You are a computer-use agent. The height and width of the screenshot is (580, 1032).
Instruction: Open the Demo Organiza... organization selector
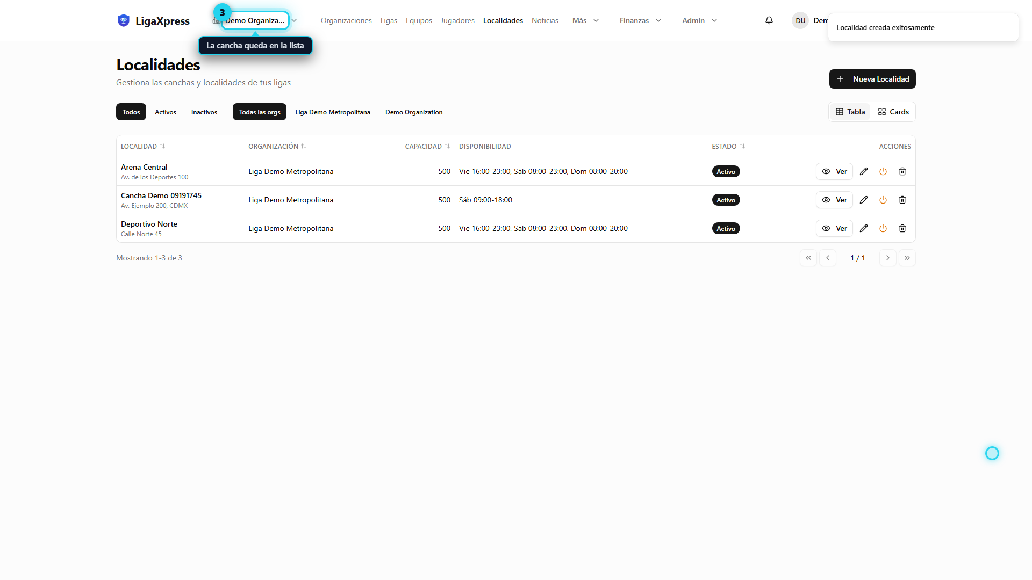pyautogui.click(x=255, y=20)
